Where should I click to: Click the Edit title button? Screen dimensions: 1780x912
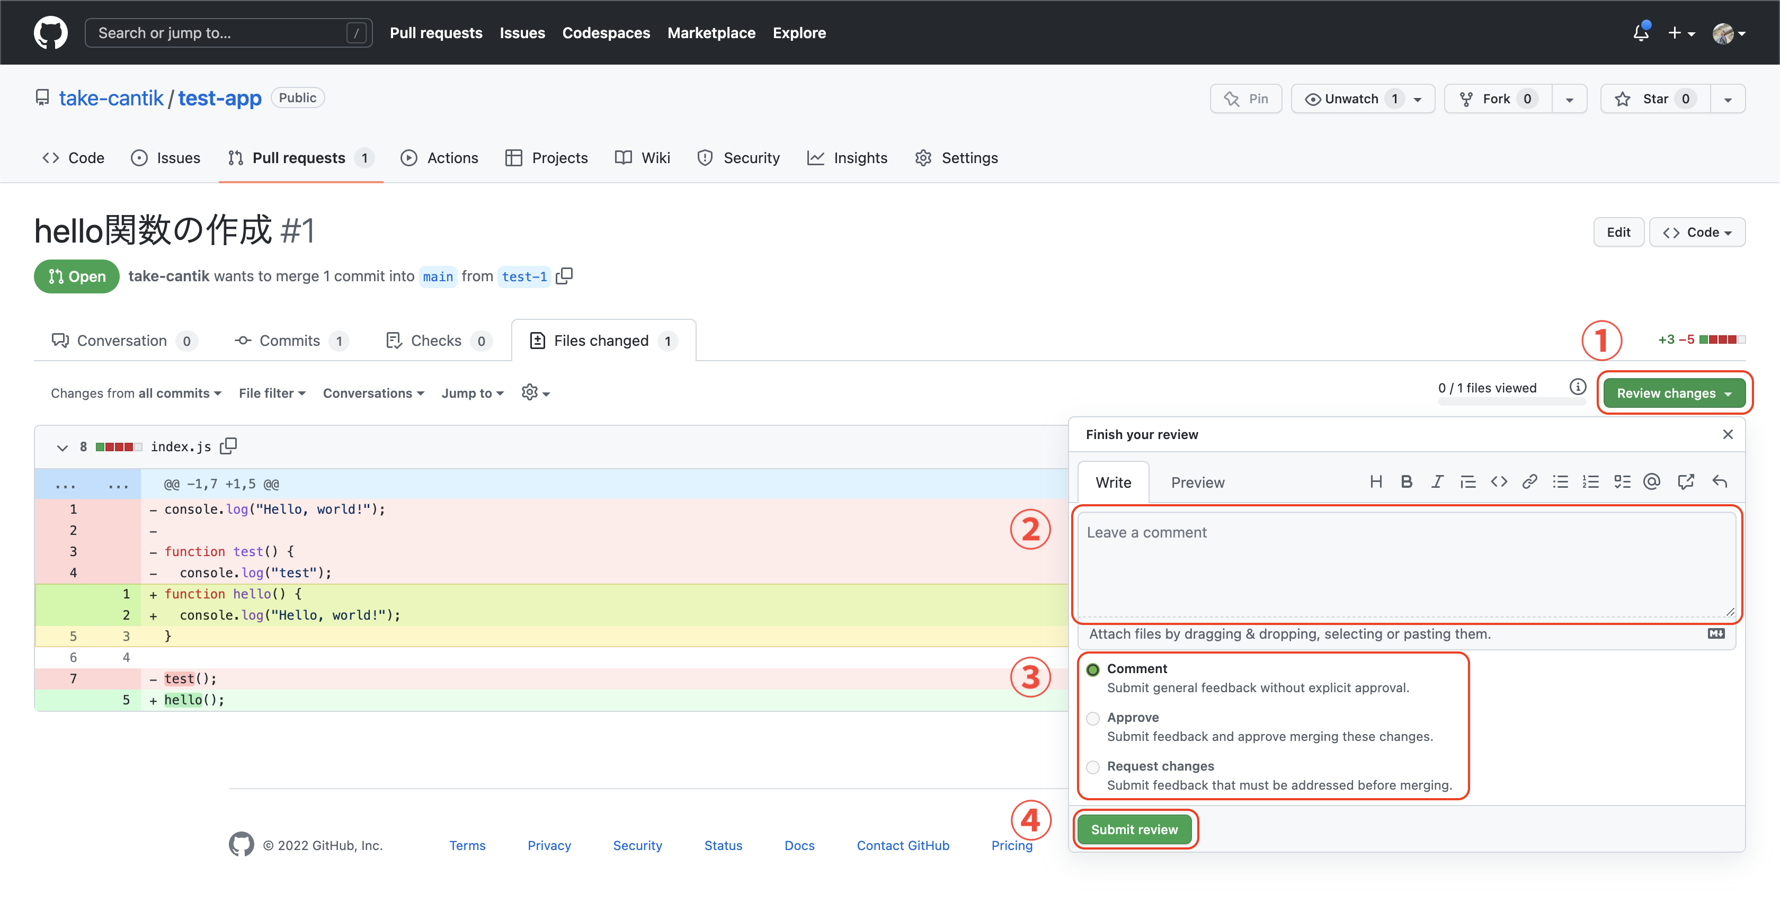(1617, 232)
